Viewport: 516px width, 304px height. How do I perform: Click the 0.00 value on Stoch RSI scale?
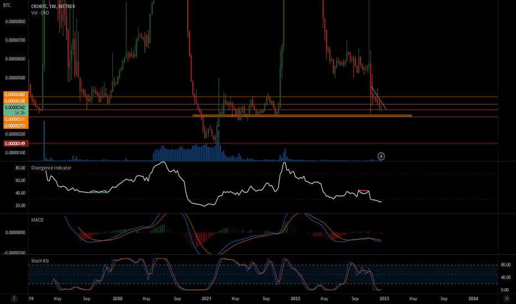click(505, 290)
